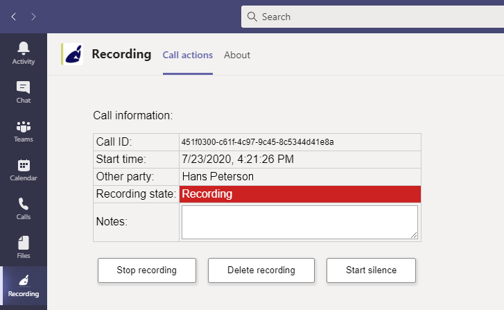Viewport: 504px width, 310px height.
Task: Go forward with the right arrow
Action: coord(33,17)
